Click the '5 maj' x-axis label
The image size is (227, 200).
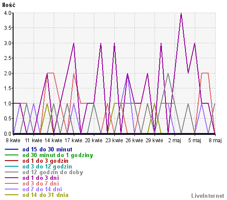click(x=195, y=140)
